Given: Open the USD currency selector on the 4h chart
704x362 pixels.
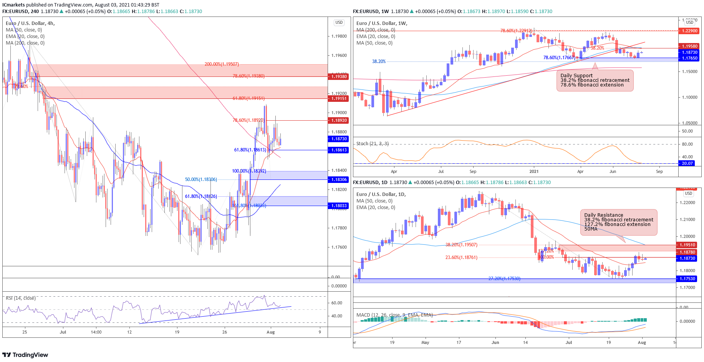Looking at the screenshot, I should tap(339, 23).
